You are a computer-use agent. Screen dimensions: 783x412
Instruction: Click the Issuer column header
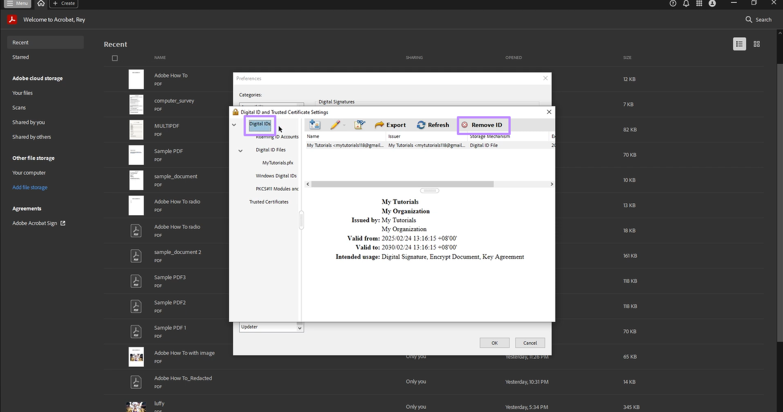[394, 137]
